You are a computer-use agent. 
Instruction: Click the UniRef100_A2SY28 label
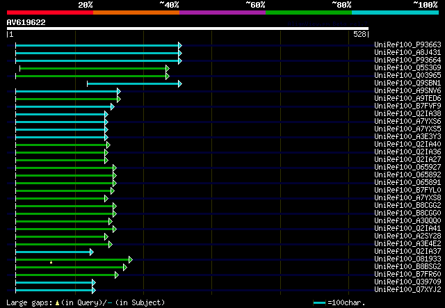[x=407, y=236]
